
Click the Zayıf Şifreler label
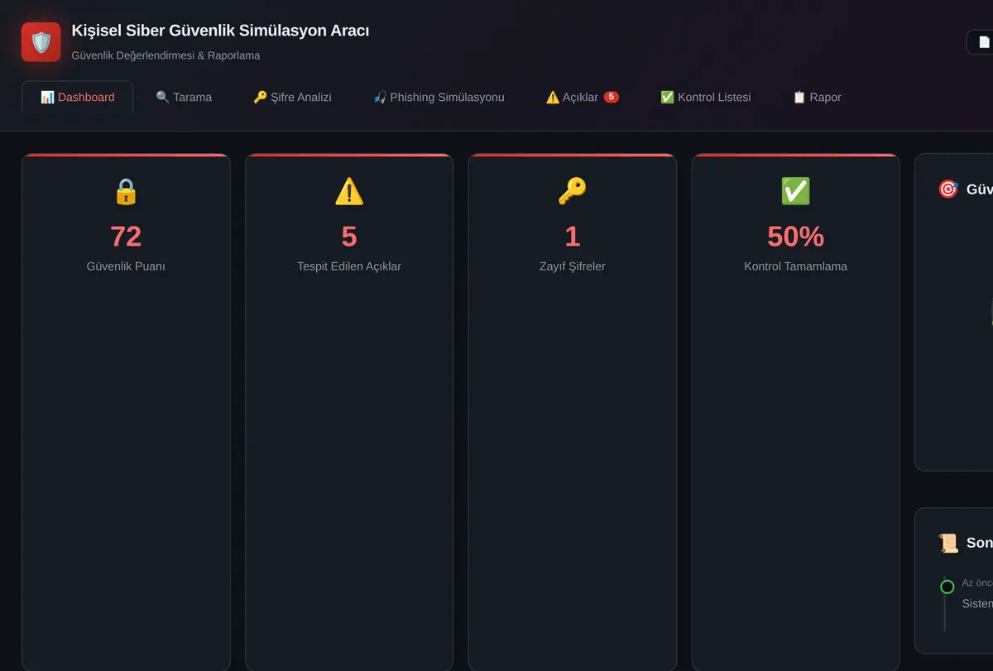[573, 266]
